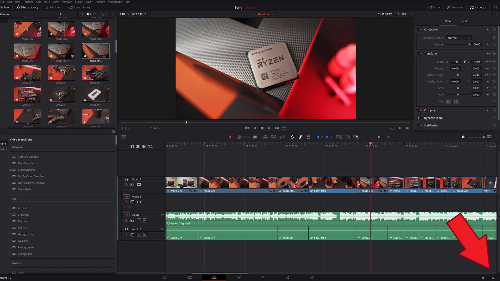Apply the Cross Dissolve transition
Screen dimensions: 500x281
click(27, 170)
